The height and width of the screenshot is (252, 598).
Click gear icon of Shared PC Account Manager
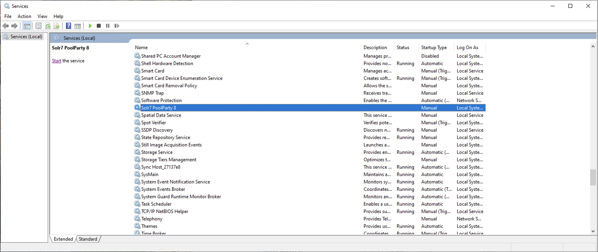137,56
